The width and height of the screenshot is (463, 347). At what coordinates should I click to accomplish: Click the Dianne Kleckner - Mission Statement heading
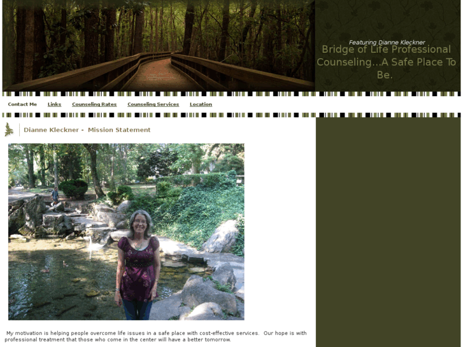[x=87, y=130]
